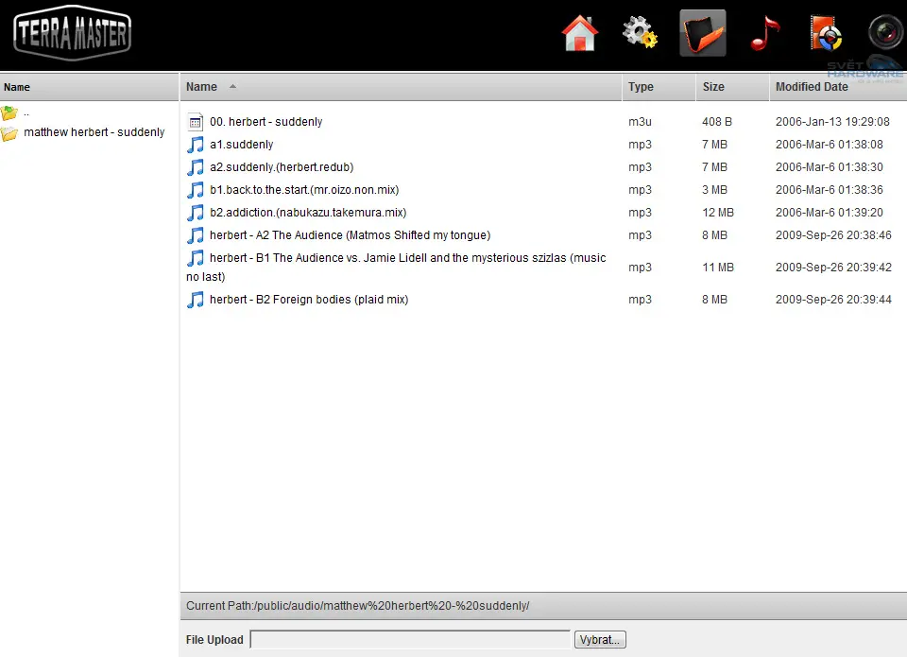The height and width of the screenshot is (657, 907).
Task: Select the file manager folder icon
Action: pos(702,33)
